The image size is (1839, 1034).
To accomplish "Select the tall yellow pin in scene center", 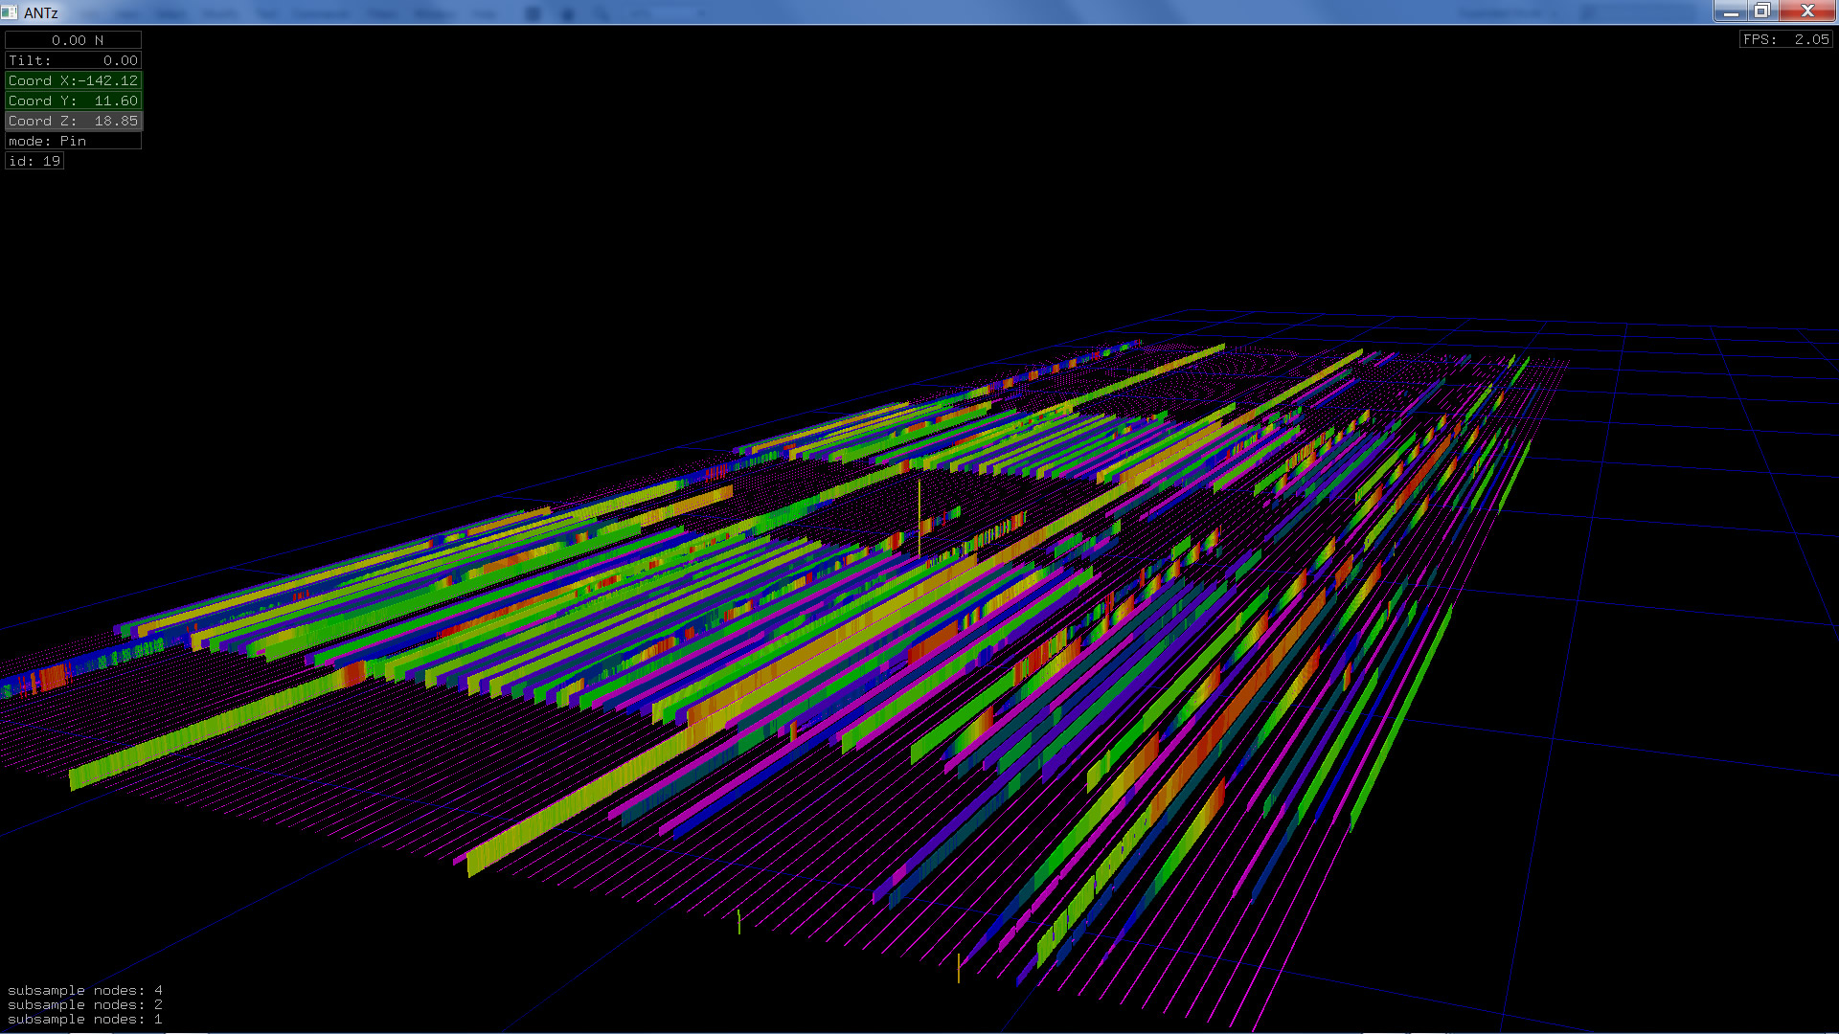I will [919, 517].
